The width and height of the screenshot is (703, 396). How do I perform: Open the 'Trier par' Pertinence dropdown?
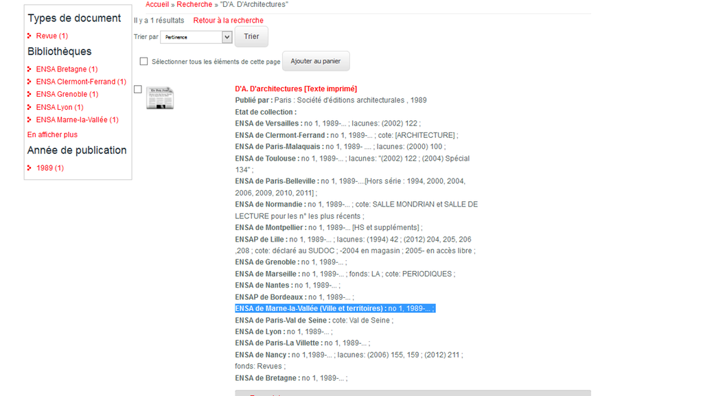point(196,37)
